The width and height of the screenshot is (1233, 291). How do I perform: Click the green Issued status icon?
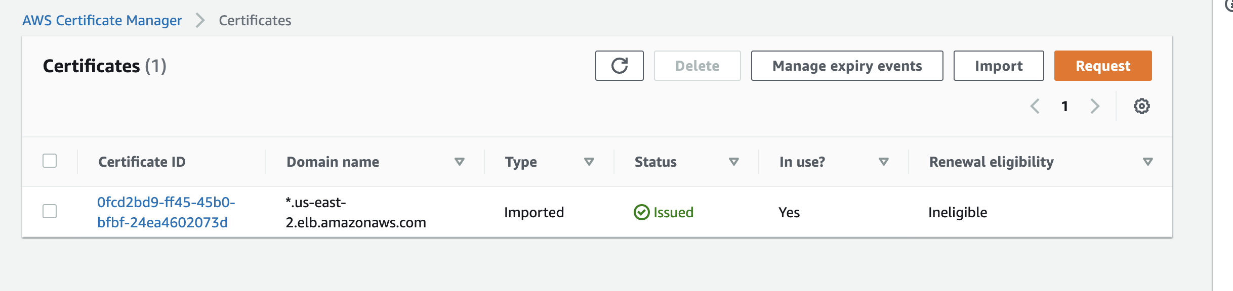click(x=641, y=212)
